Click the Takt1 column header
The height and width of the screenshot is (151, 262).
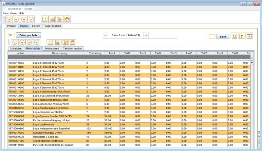(112, 53)
